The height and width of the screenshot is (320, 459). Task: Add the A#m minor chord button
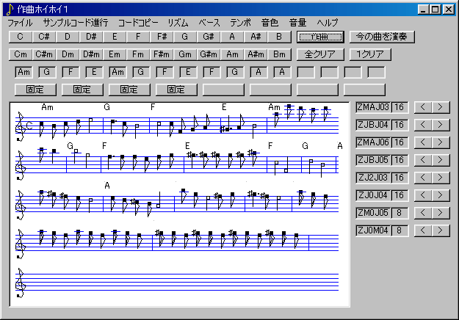[256, 54]
